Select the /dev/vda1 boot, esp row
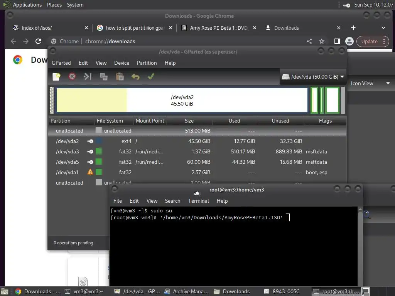 pos(197,172)
